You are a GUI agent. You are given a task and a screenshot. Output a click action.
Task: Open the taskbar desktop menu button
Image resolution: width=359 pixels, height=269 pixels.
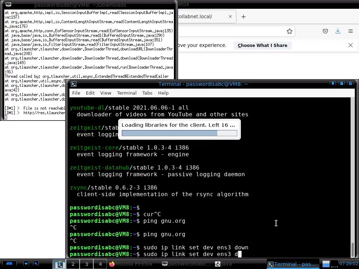[9, 263]
